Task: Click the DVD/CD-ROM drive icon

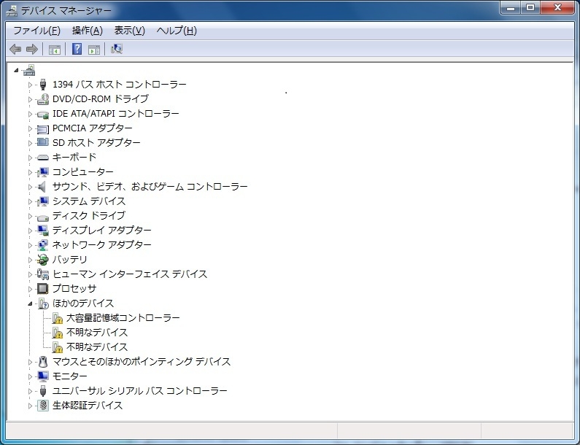Action: 43,98
